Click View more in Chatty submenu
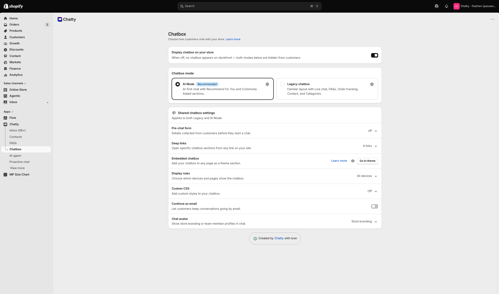The height and width of the screenshot is (294, 499). coord(17,168)
